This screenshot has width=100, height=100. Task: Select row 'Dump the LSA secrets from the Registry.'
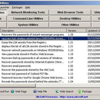click(50, 42)
